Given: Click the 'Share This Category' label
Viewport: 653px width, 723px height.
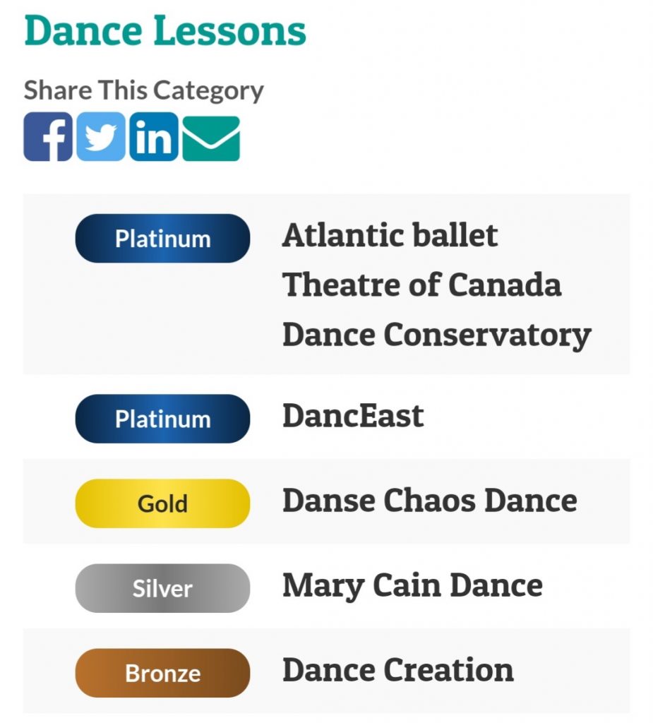Looking at the screenshot, I should (x=143, y=90).
